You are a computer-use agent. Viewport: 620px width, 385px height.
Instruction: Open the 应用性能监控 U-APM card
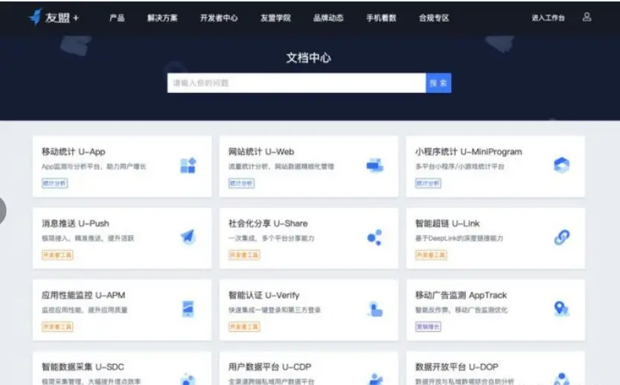point(122,310)
